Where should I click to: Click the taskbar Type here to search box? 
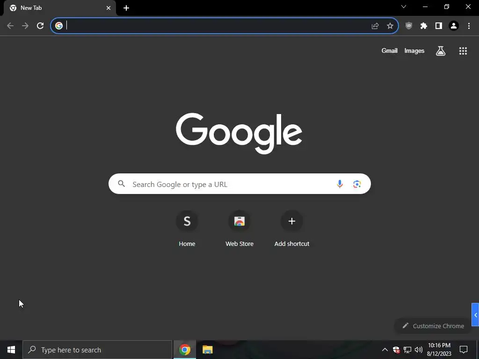(97, 350)
